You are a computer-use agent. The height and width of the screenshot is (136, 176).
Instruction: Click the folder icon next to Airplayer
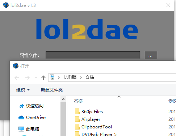[x=77, y=119]
